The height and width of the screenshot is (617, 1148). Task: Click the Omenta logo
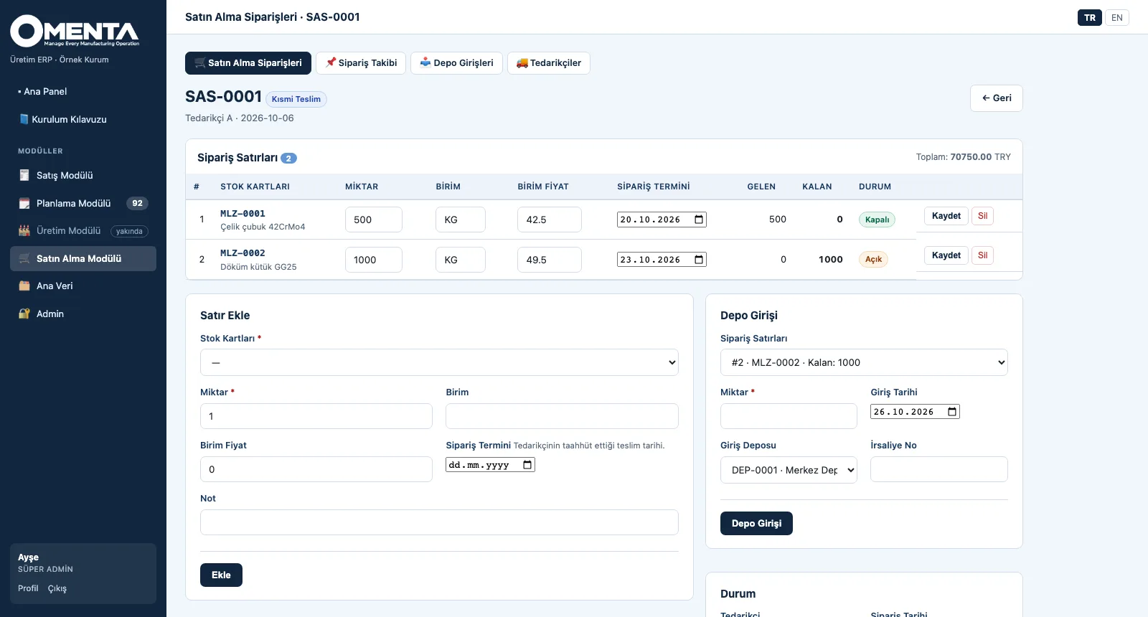point(75,31)
